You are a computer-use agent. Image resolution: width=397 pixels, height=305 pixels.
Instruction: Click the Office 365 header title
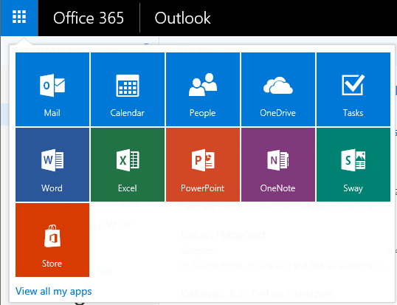tap(89, 18)
